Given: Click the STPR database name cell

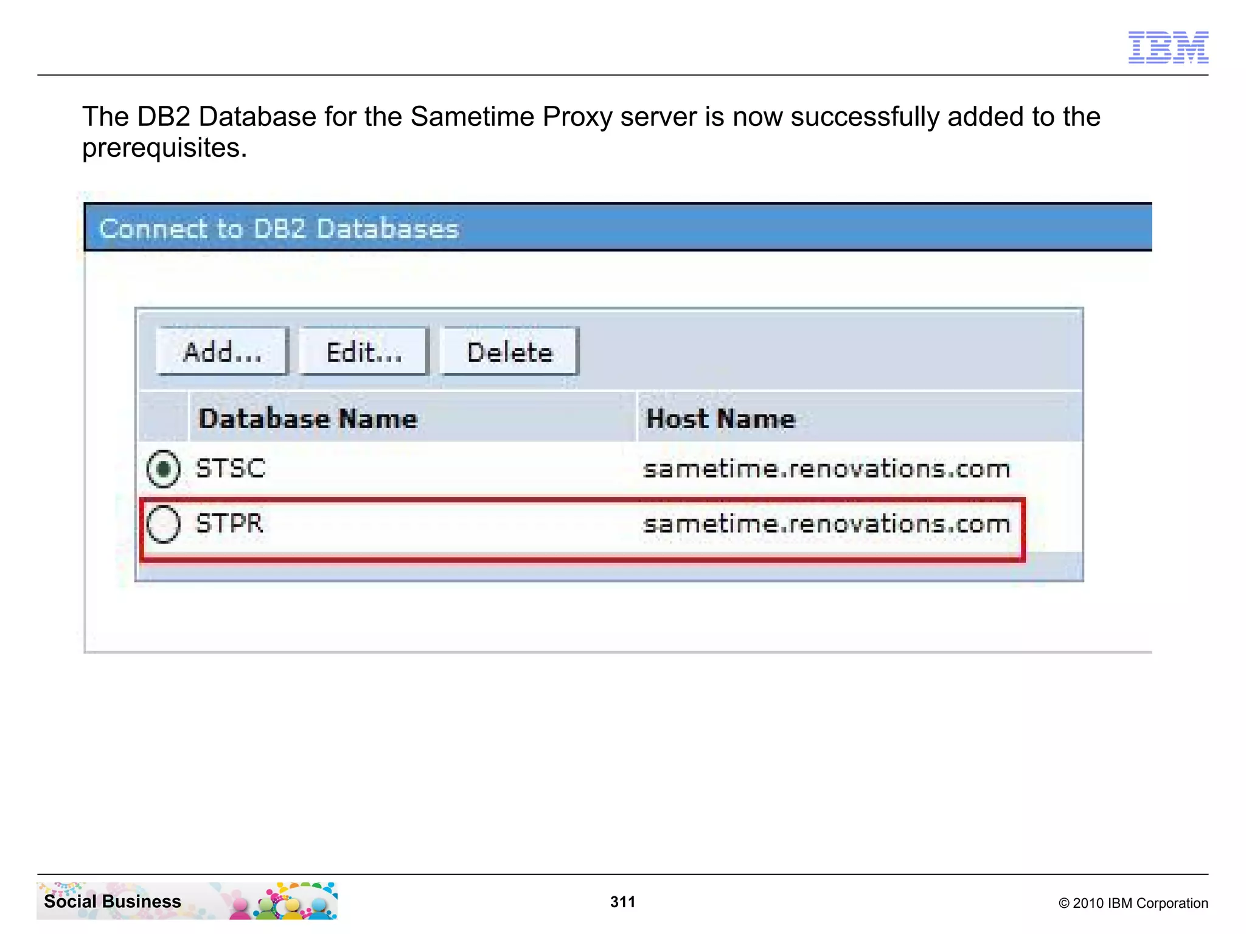Looking at the screenshot, I should coord(229,524).
